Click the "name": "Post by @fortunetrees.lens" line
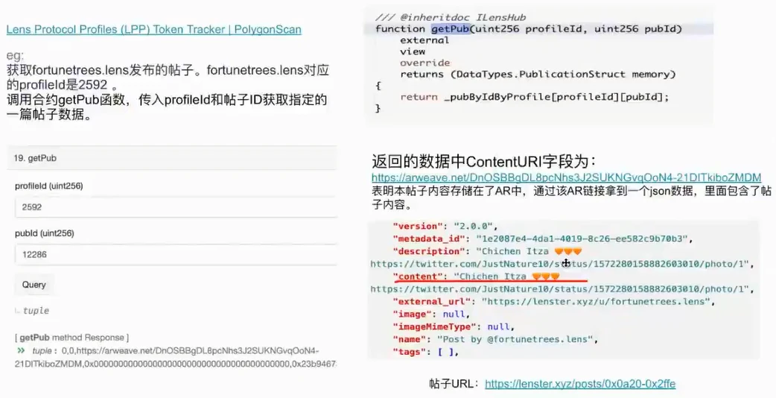Screen dimensions: 776x398 (x=495, y=340)
